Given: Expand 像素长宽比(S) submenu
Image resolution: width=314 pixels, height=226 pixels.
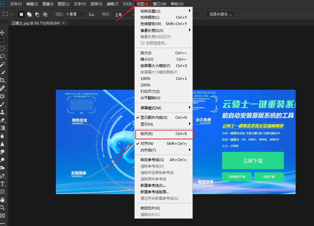Looking at the screenshot, I should point(164,31).
